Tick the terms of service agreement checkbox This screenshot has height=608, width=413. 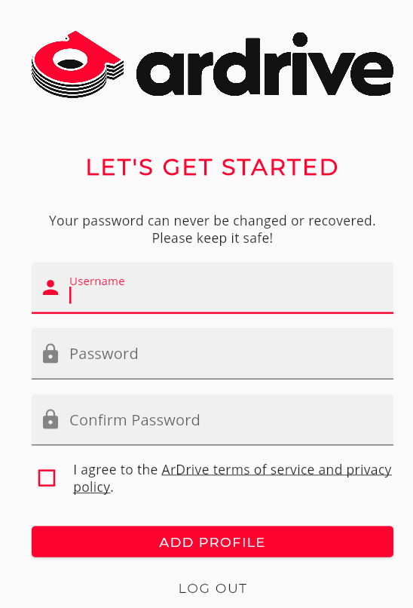pos(47,477)
